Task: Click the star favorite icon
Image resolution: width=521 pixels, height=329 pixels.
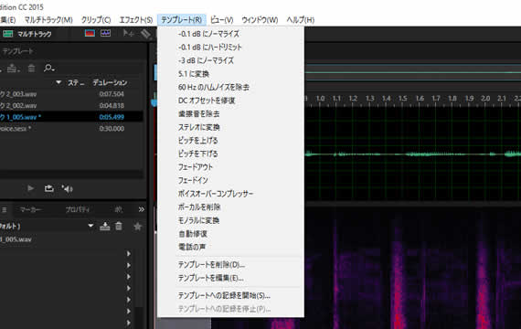Action: pos(137,227)
